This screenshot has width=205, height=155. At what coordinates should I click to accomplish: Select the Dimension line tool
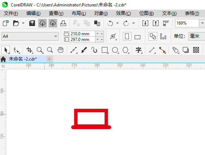coord(152,50)
